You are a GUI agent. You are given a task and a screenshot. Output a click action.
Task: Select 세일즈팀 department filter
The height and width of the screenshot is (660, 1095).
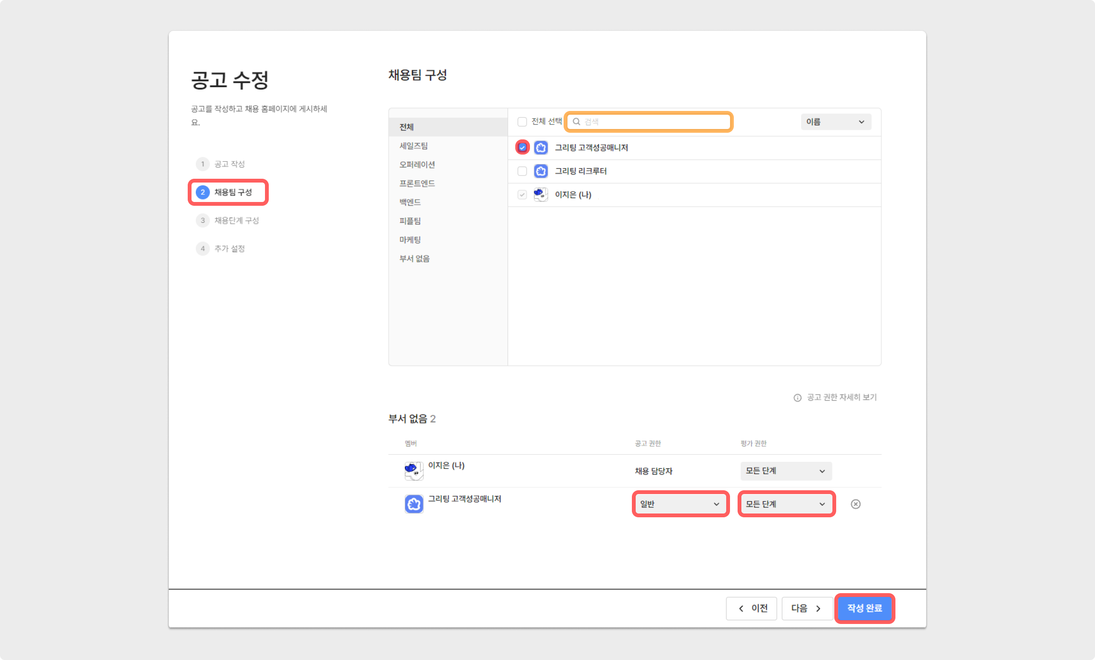point(413,146)
